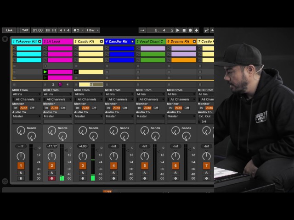The height and width of the screenshot is (220, 294).
Task: Toggle track 3 activator button
Action: [83, 165]
